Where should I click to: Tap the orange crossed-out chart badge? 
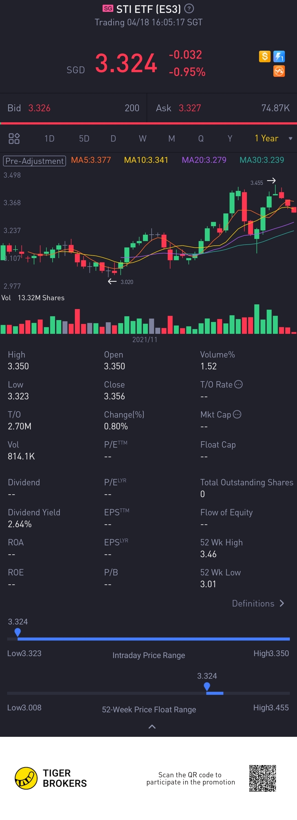279,71
